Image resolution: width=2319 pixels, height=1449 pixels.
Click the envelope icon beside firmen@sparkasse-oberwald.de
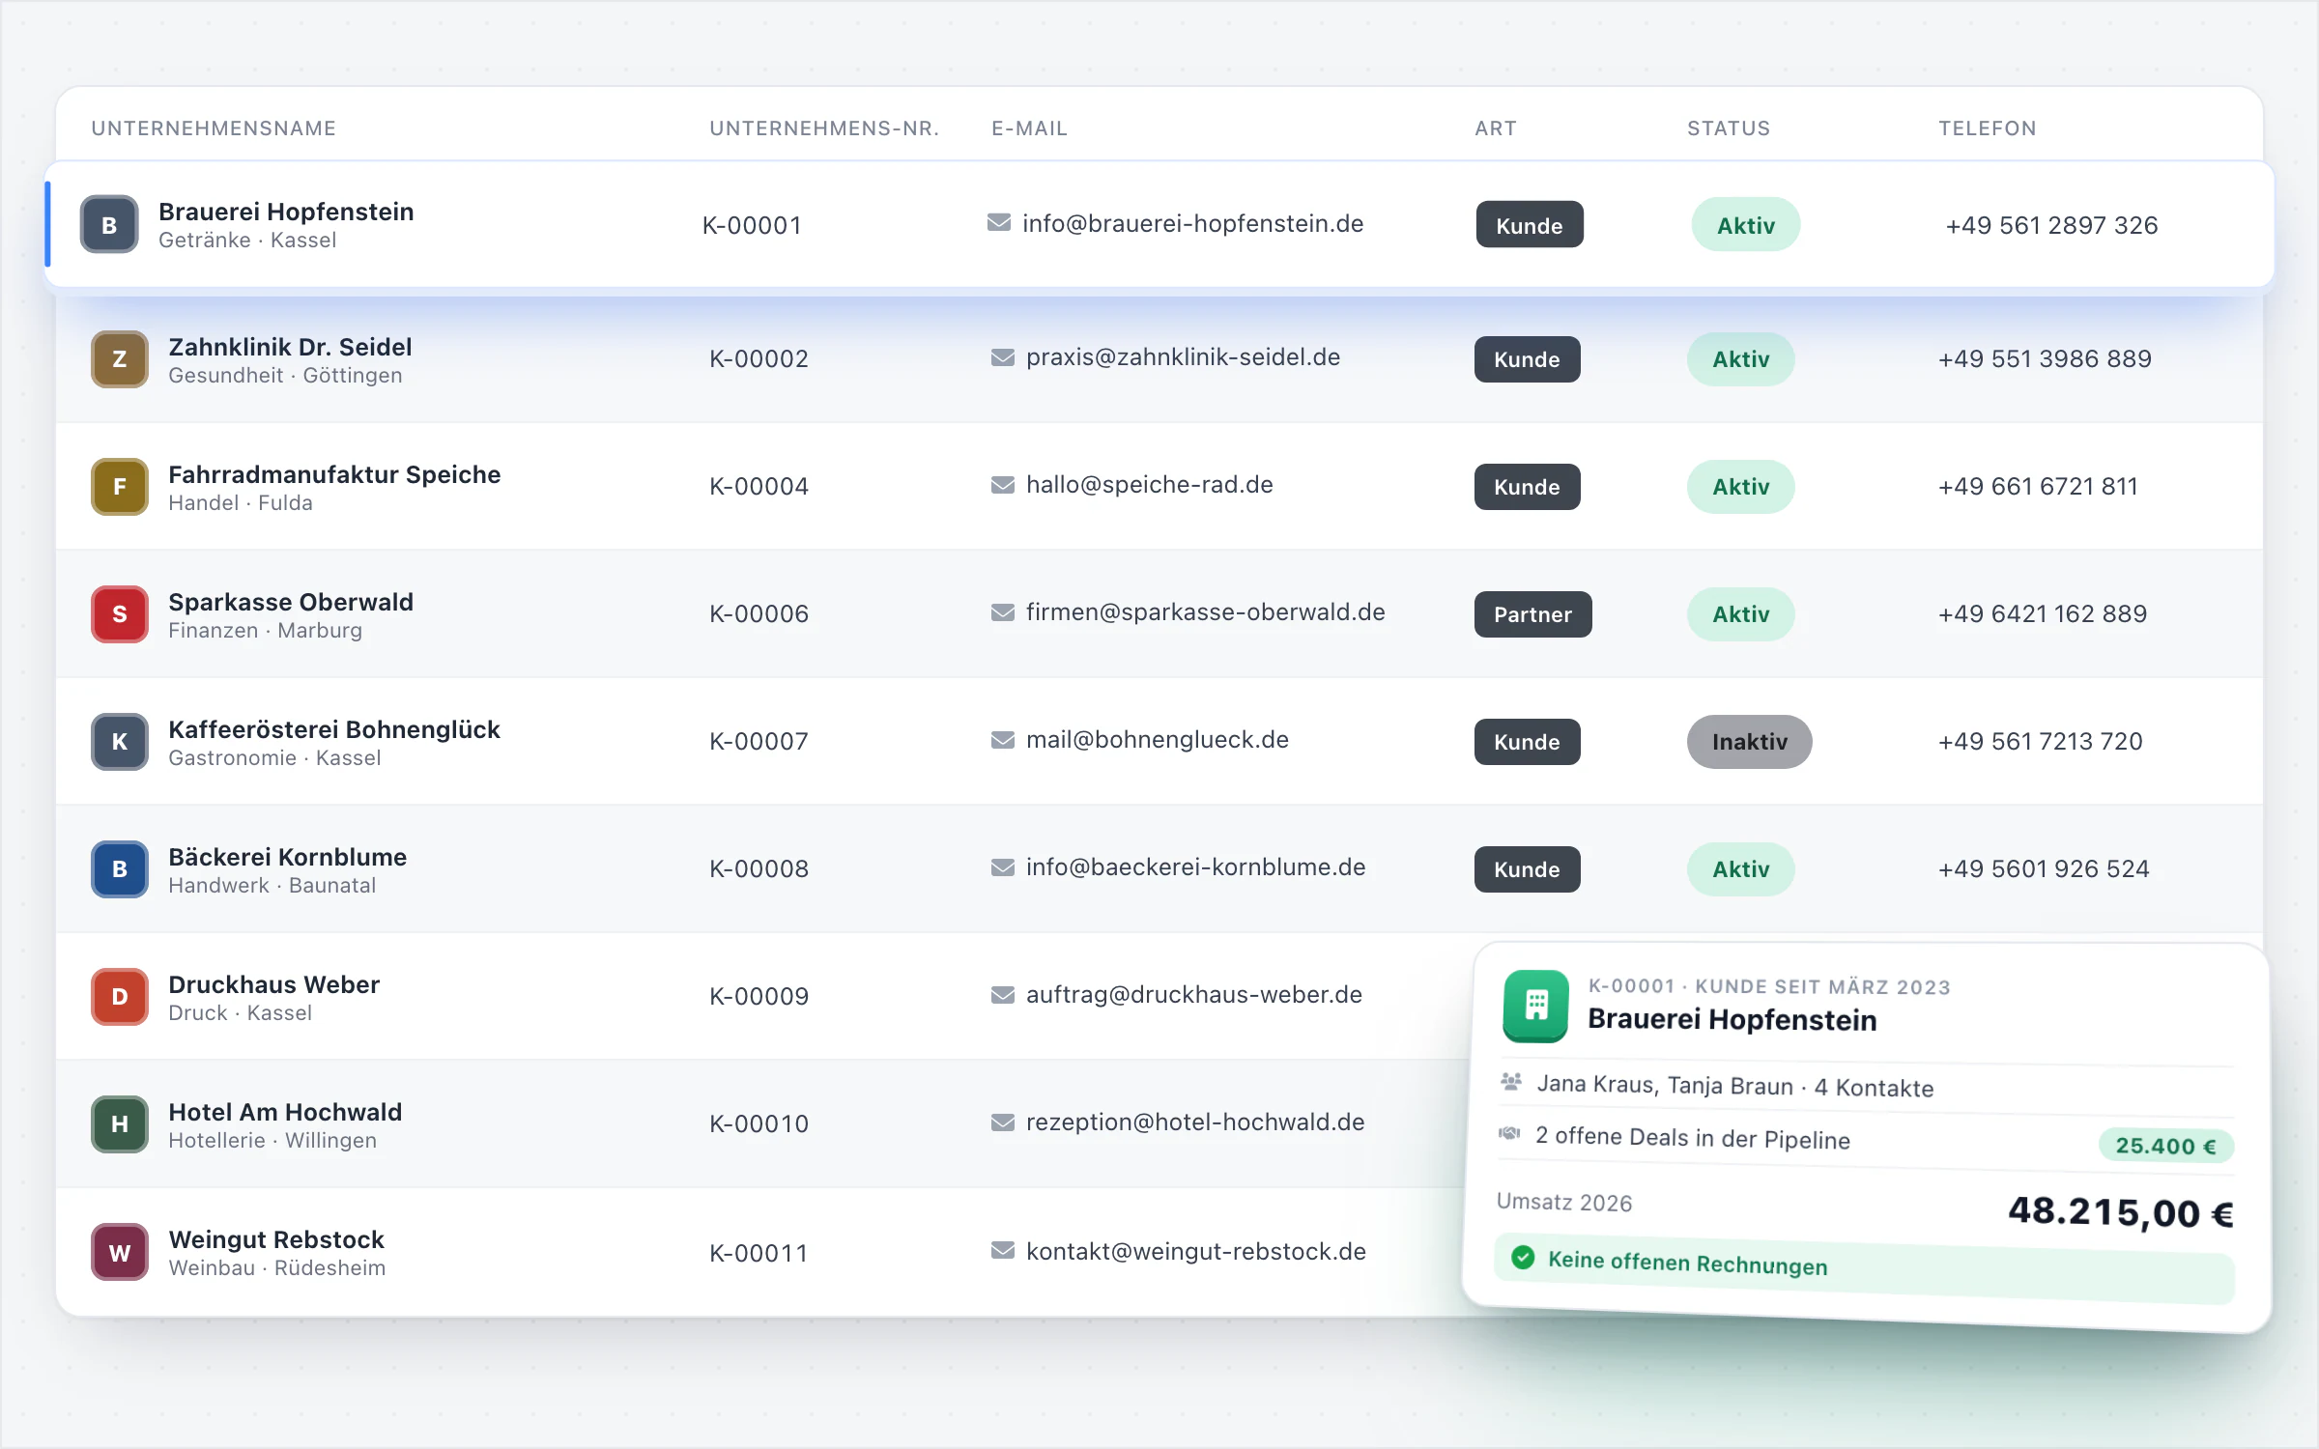tap(1003, 612)
